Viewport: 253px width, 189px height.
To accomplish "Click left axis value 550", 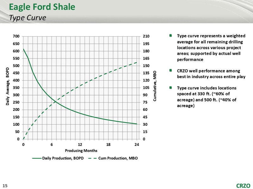I will (16, 58).
